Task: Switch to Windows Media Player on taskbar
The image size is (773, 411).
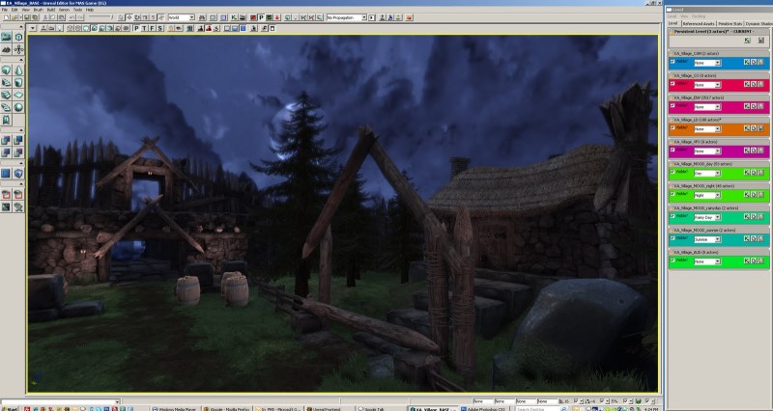Action: click(x=174, y=408)
